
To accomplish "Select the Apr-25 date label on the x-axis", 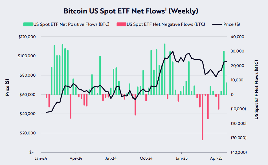I will point(216,158).
